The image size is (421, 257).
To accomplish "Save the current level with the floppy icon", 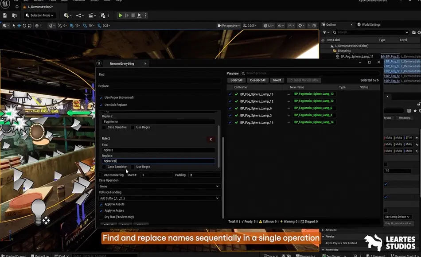I will [x=5, y=16].
